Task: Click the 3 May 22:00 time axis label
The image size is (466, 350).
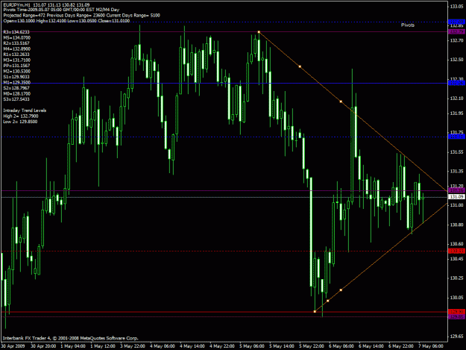Action: click(x=133, y=346)
